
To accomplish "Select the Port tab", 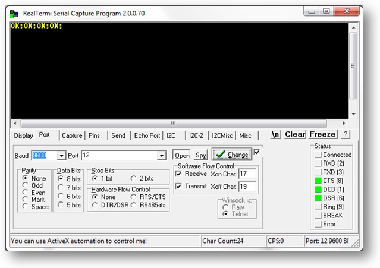I will [45, 135].
